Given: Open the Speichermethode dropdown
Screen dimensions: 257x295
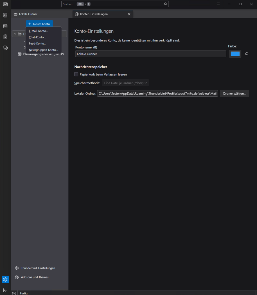Looking at the screenshot, I should pos(125,83).
